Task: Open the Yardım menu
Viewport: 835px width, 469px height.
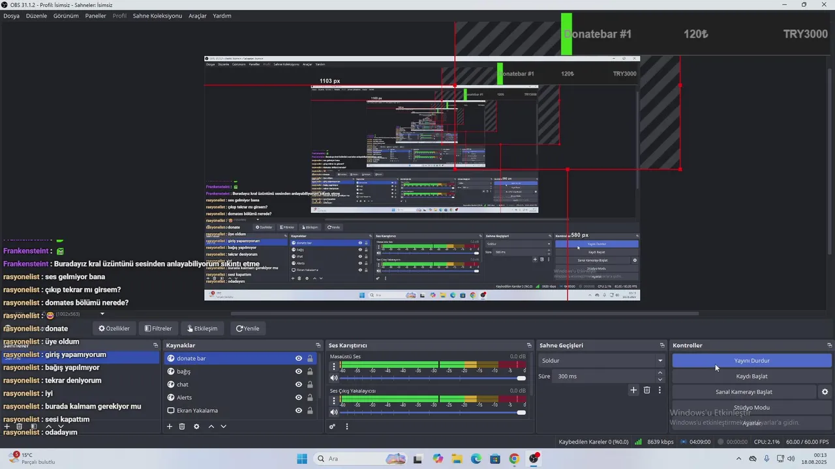Action: click(x=222, y=16)
